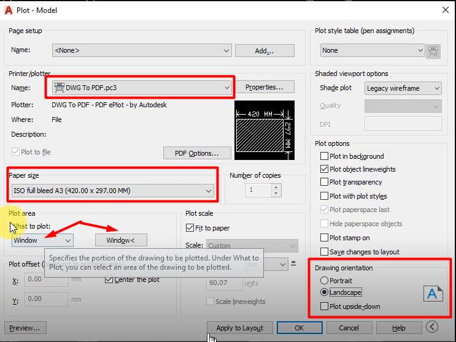Enable Plot transparency checkbox
This screenshot has width=456, height=342.
(324, 182)
